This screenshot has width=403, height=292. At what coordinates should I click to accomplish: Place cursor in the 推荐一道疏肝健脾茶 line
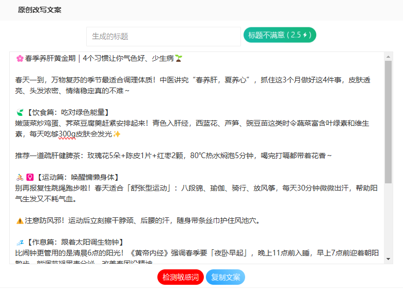(155, 156)
